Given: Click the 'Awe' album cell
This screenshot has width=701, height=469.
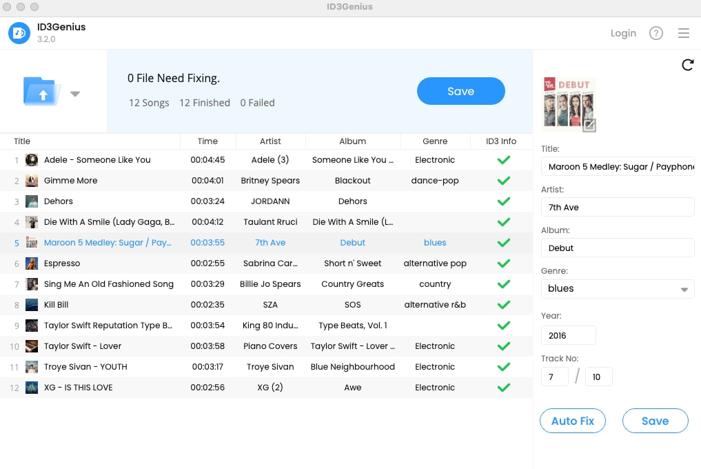Looking at the screenshot, I should [353, 388].
